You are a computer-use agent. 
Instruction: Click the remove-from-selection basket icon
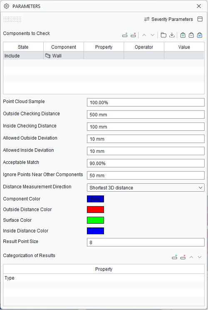point(191,35)
